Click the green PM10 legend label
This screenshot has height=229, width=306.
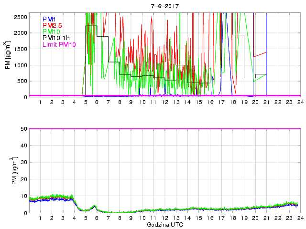[x=50, y=32]
